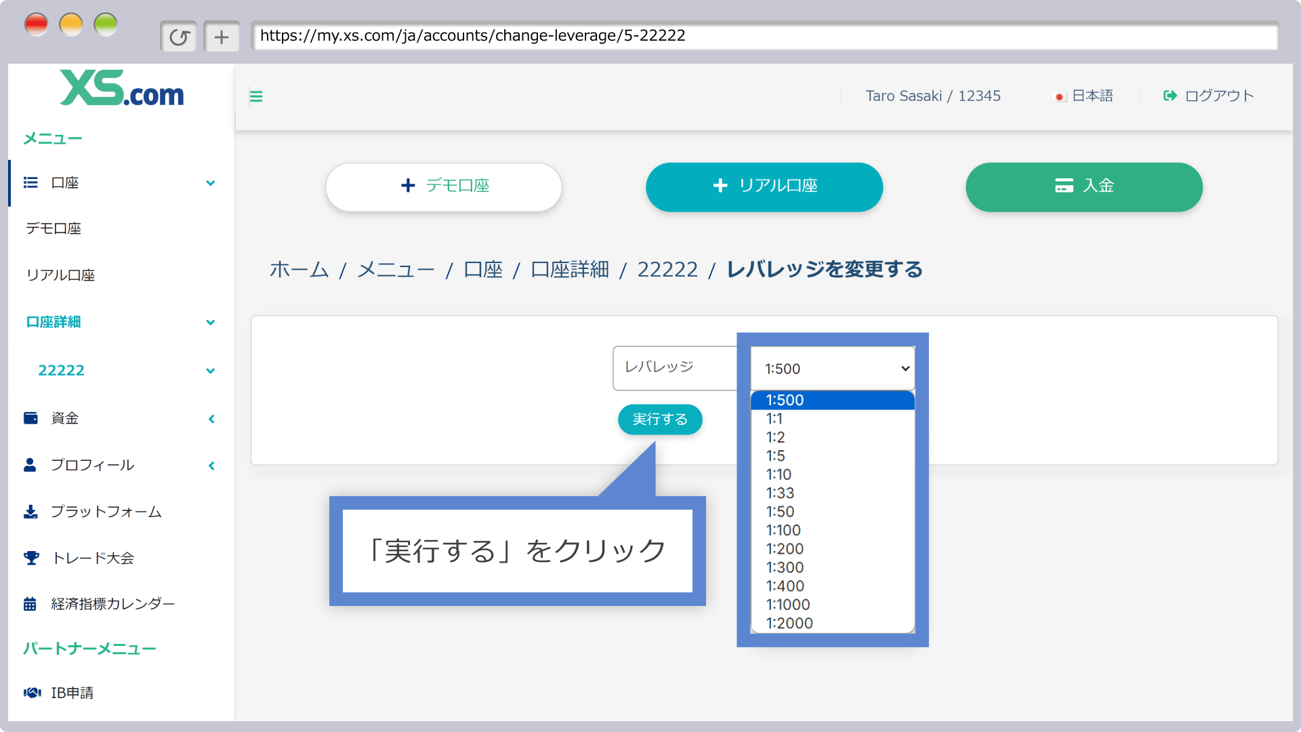This screenshot has width=1301, height=732.
Task: Click the plus icon on the デモ口座 button
Action: tap(408, 186)
